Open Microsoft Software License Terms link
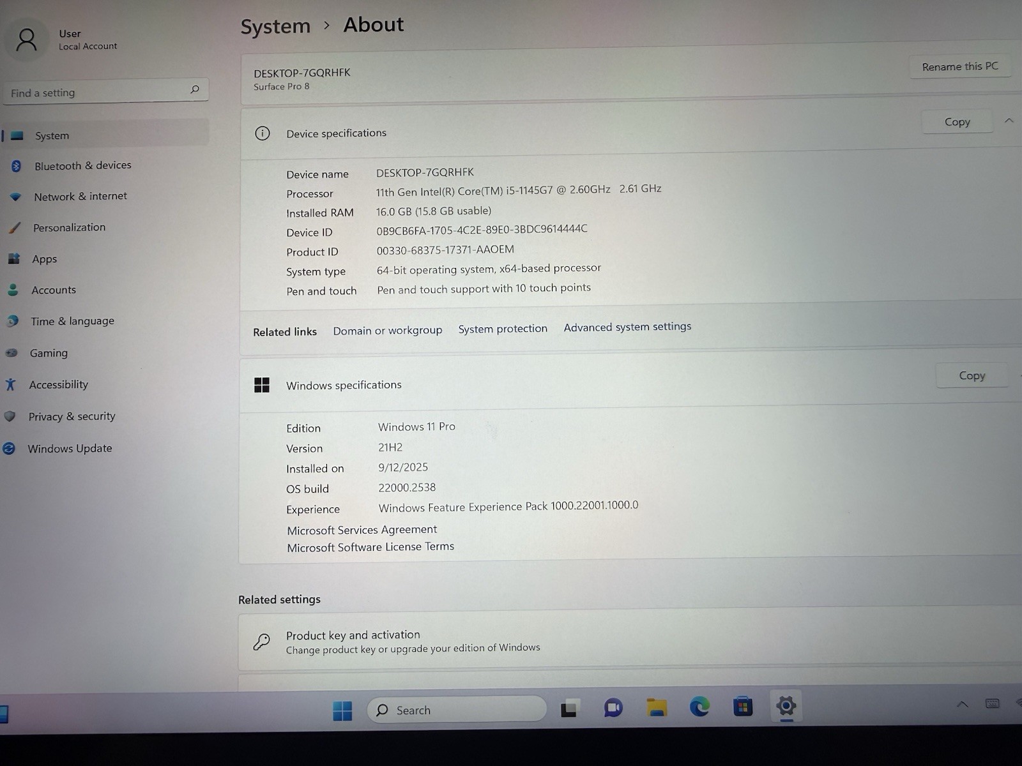Viewport: 1022px width, 766px height. point(370,547)
